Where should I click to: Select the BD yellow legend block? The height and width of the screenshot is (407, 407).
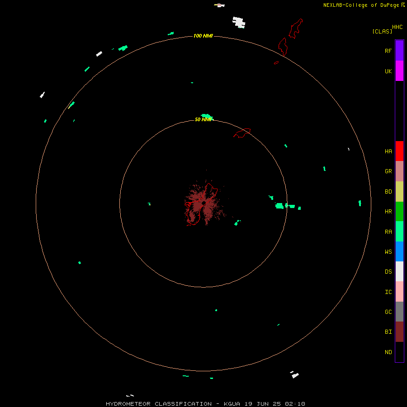pyautogui.click(x=399, y=192)
